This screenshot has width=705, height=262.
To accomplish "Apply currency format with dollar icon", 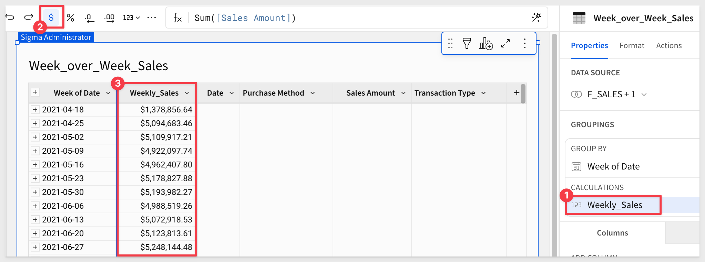I will [x=51, y=18].
